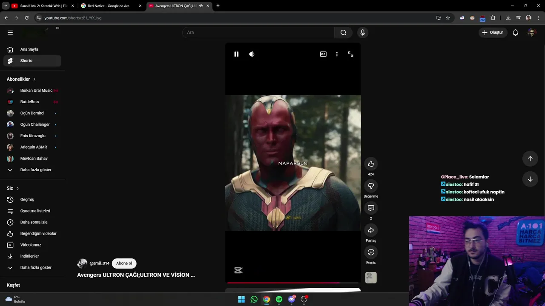
Task: Open Ogün Challenger channel
Action: coord(32,125)
